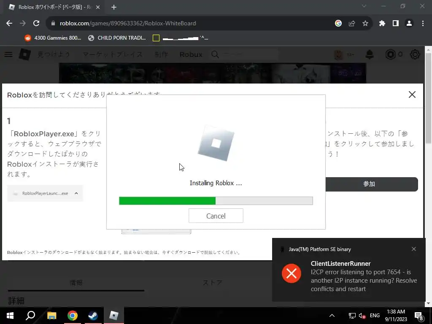
Task: Bookmark this page with the star
Action: coord(365,24)
